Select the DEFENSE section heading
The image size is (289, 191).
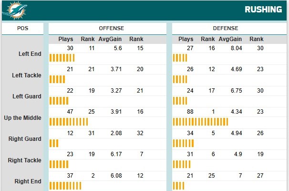point(226,28)
